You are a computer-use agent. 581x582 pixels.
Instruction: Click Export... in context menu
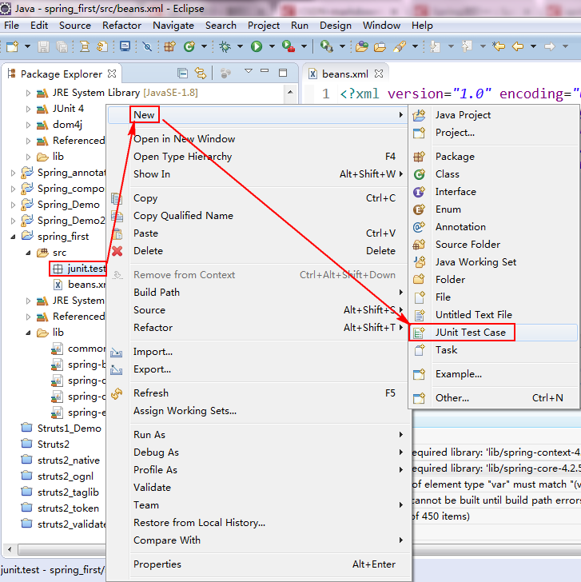(x=257, y=369)
